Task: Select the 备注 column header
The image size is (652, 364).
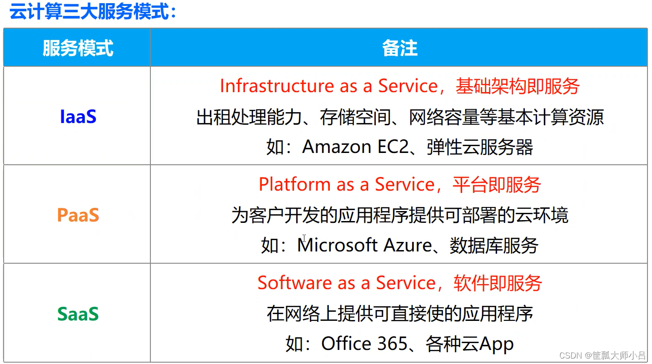Action: click(399, 47)
